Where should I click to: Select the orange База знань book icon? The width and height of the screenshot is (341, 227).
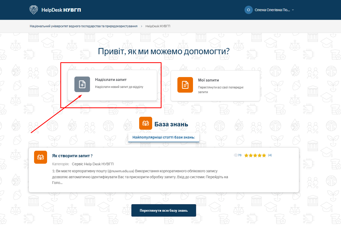coord(146,123)
